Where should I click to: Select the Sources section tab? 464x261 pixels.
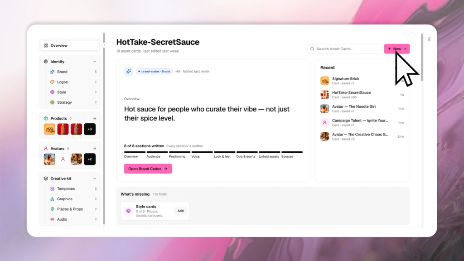click(292, 154)
